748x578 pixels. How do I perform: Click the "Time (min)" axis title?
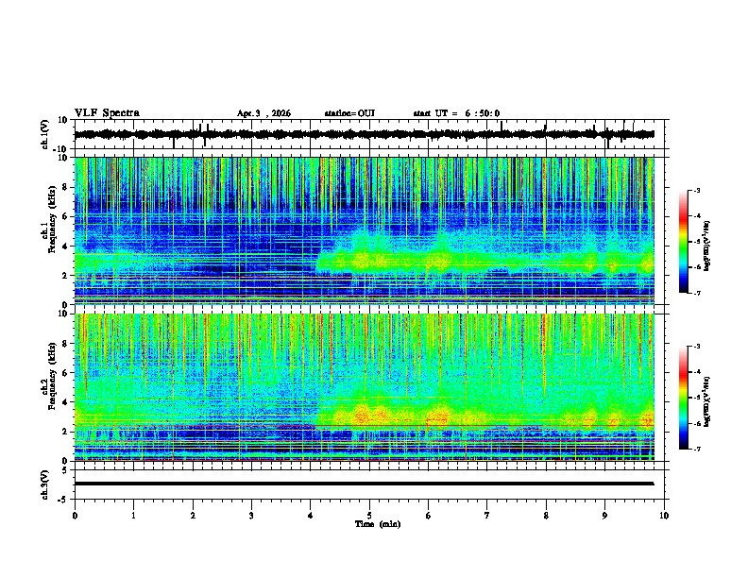coord(378,524)
